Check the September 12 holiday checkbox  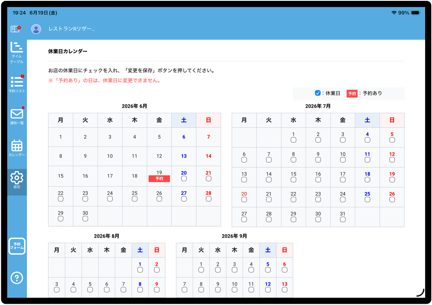pyautogui.click(x=268, y=289)
